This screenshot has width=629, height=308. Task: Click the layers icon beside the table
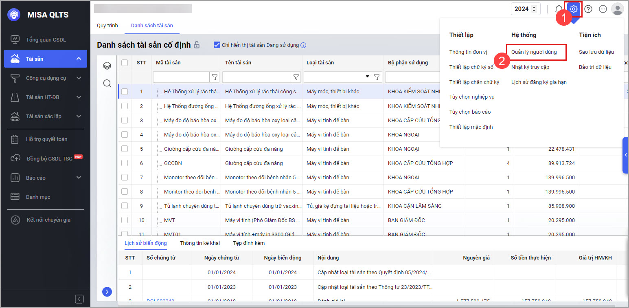tap(107, 66)
